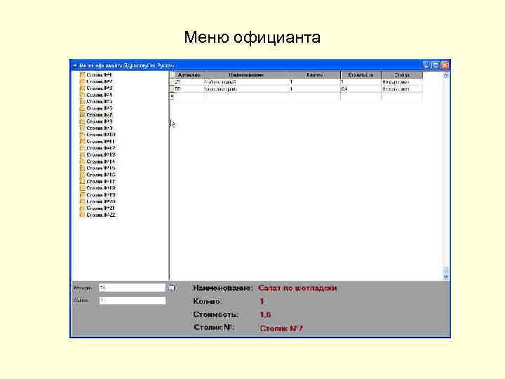Sort by the Наименование column header
This screenshot has width=505, height=379.
246,75
